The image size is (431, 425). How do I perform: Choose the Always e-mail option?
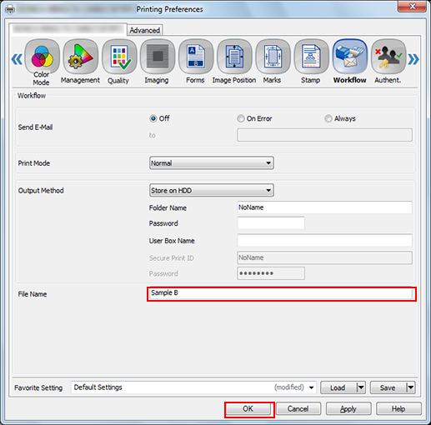click(x=328, y=118)
